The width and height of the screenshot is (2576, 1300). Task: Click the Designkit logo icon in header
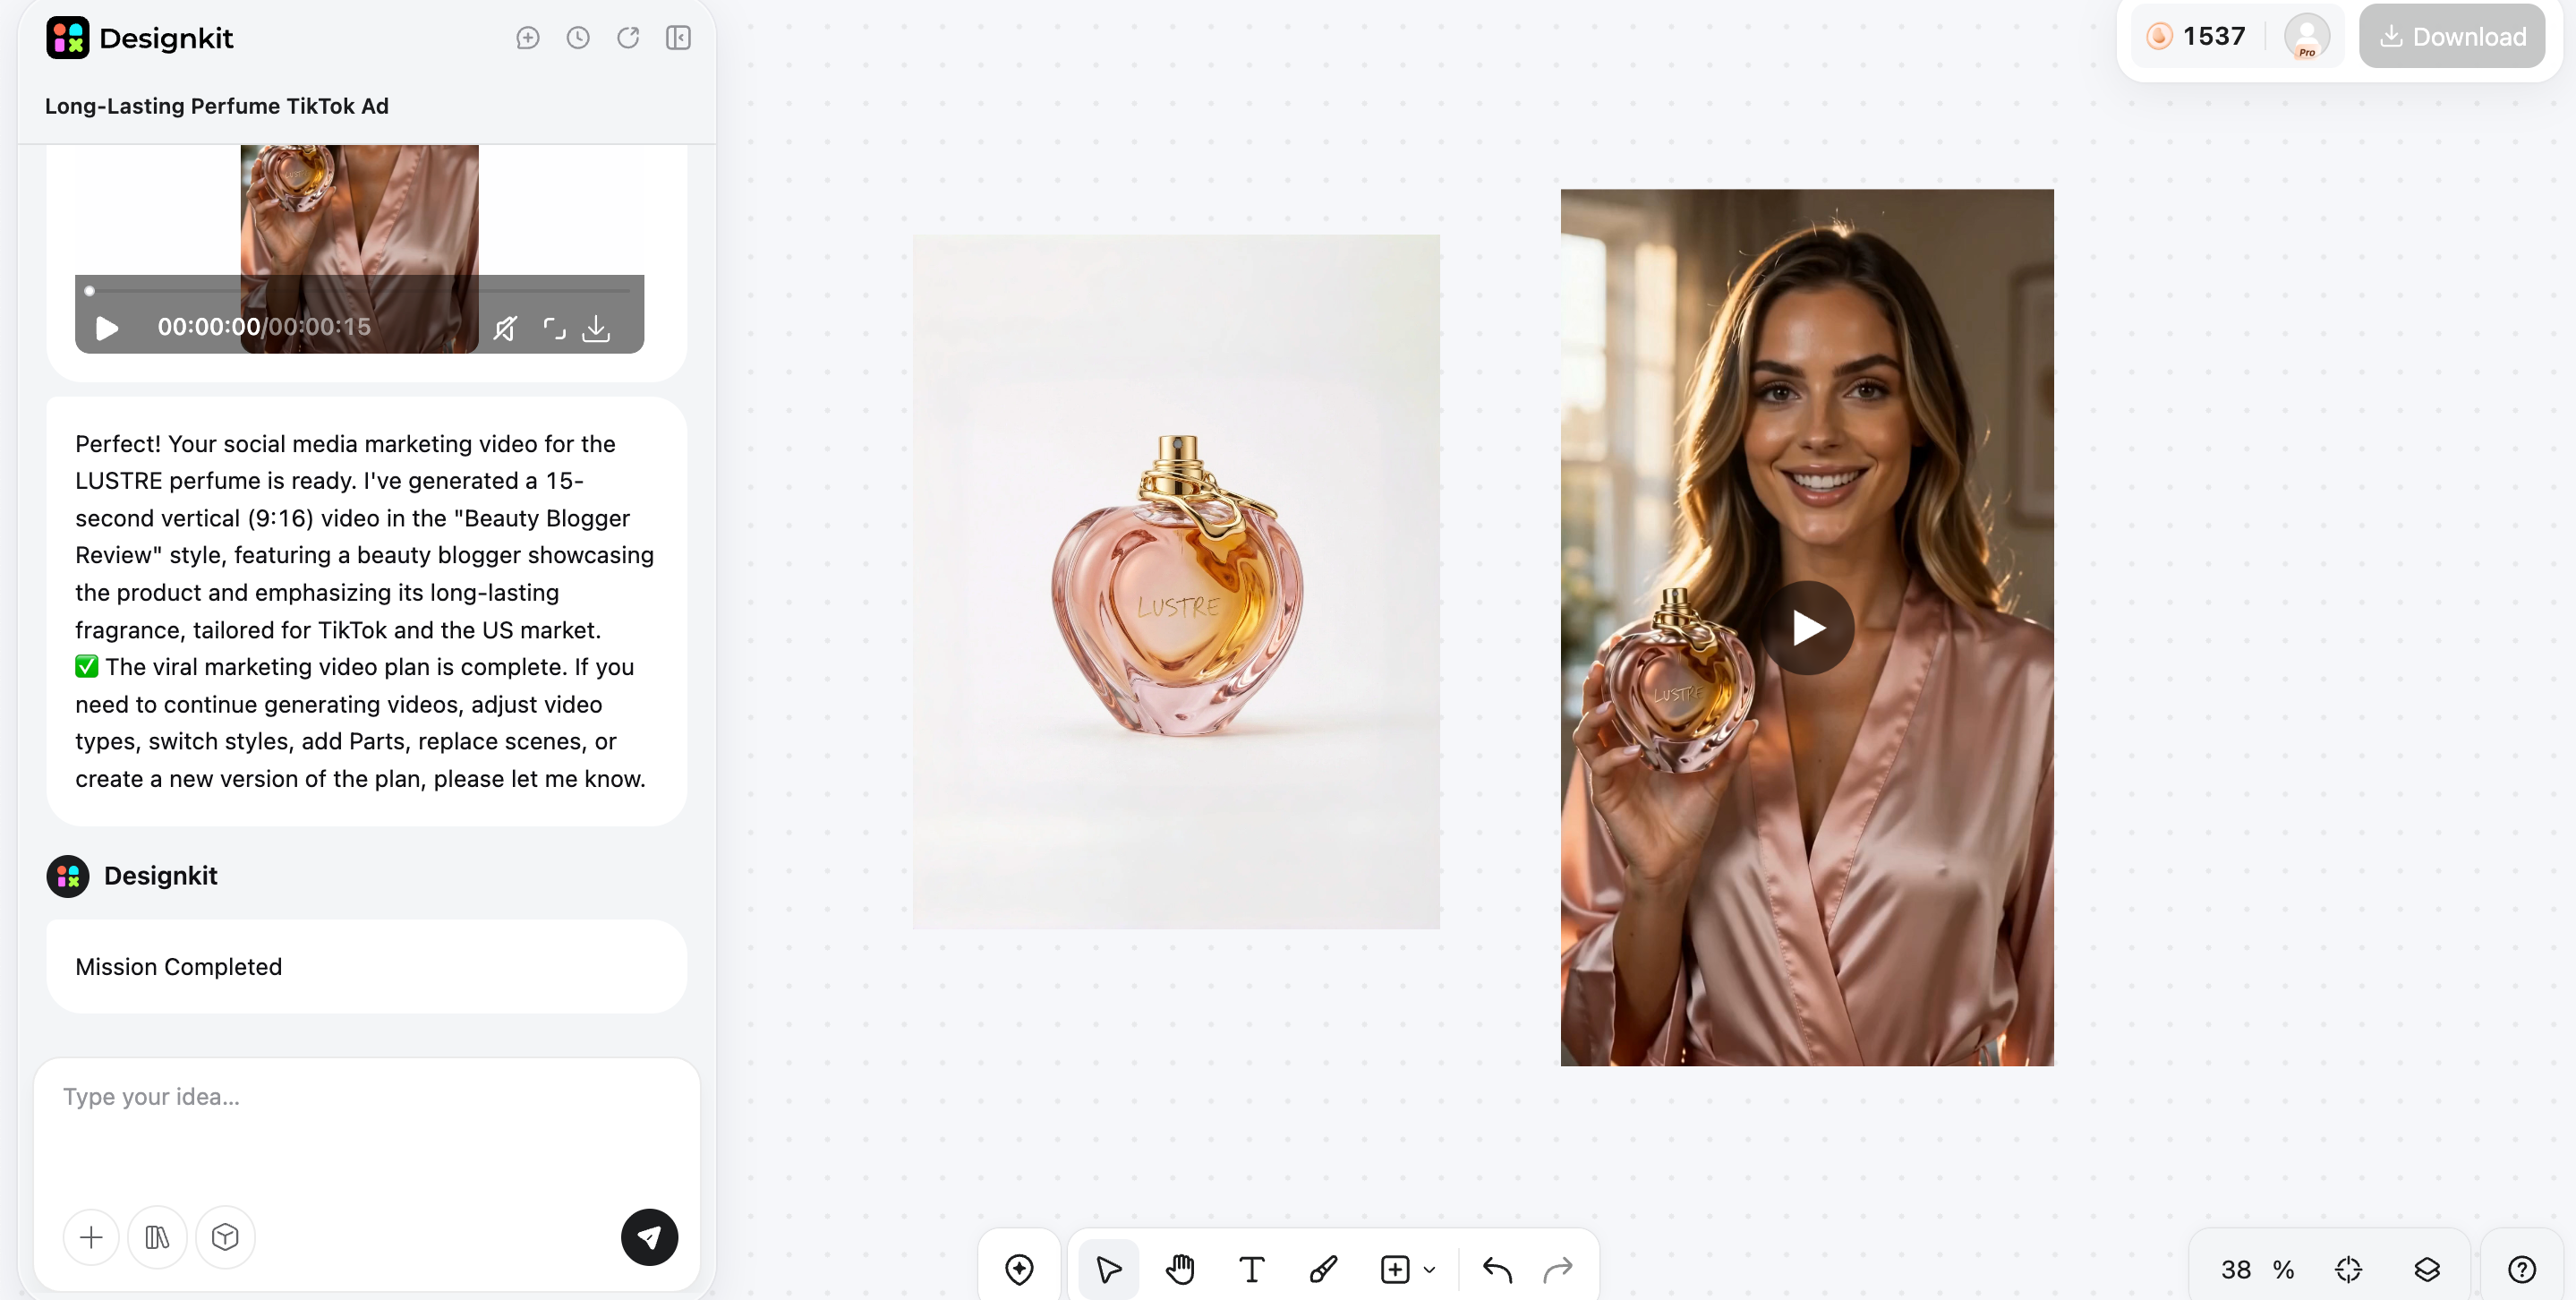(x=67, y=38)
